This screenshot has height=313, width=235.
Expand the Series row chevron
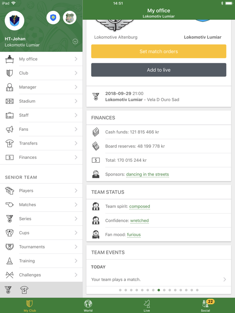pos(76,219)
